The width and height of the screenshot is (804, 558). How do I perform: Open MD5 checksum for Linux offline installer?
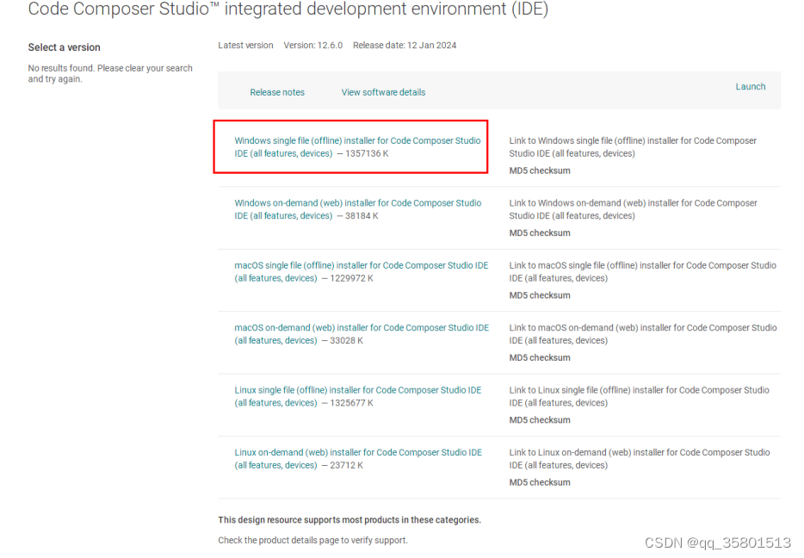(540, 420)
